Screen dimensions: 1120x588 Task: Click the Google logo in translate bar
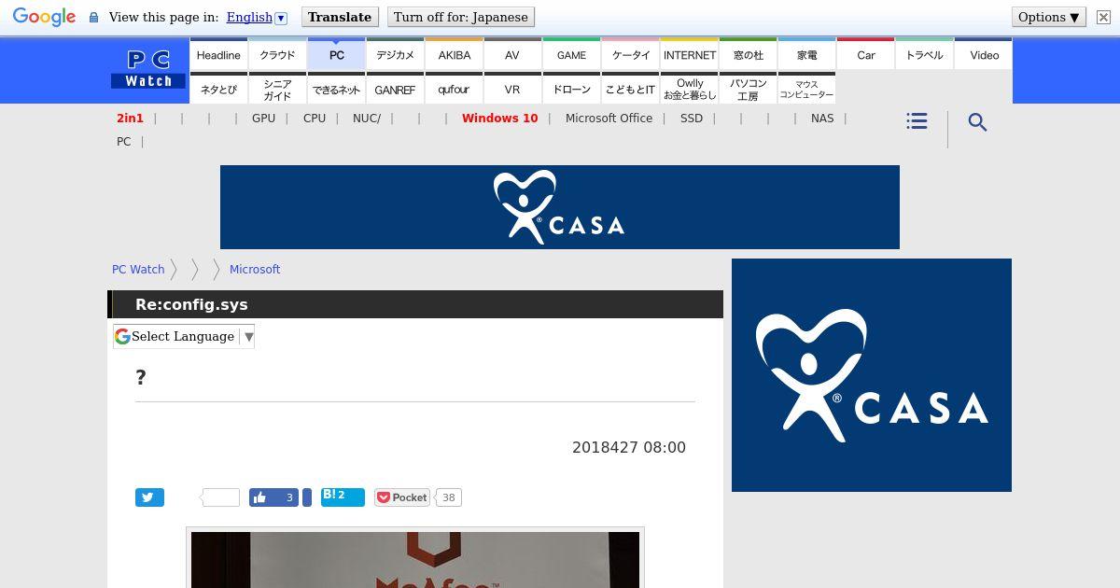click(x=44, y=17)
